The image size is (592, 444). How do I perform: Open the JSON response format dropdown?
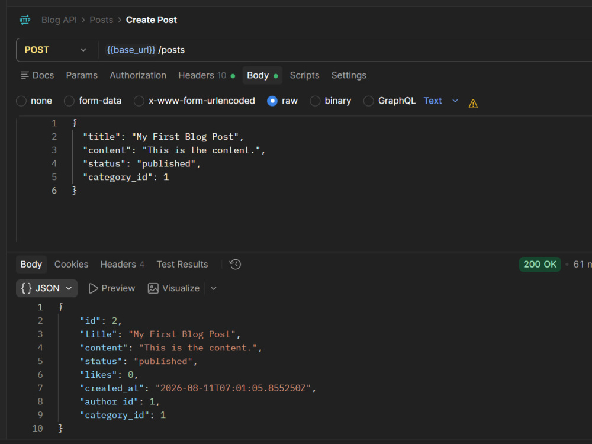pos(47,288)
